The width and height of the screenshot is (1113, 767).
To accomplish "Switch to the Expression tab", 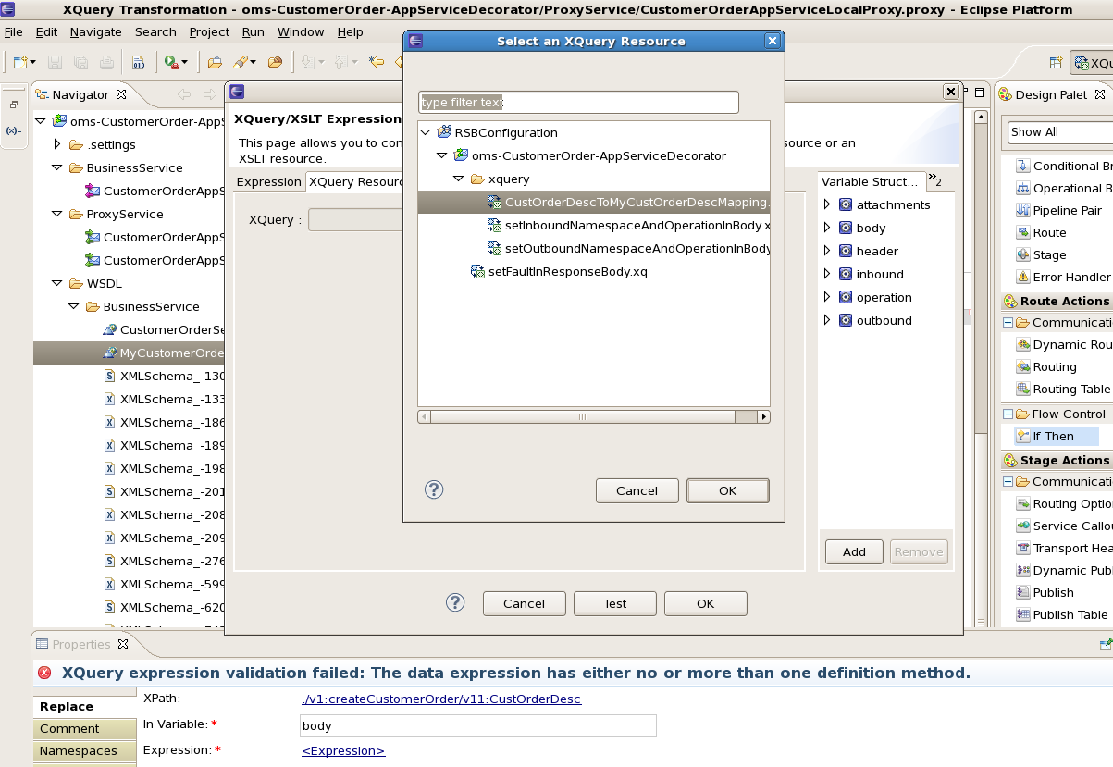I will (x=268, y=181).
